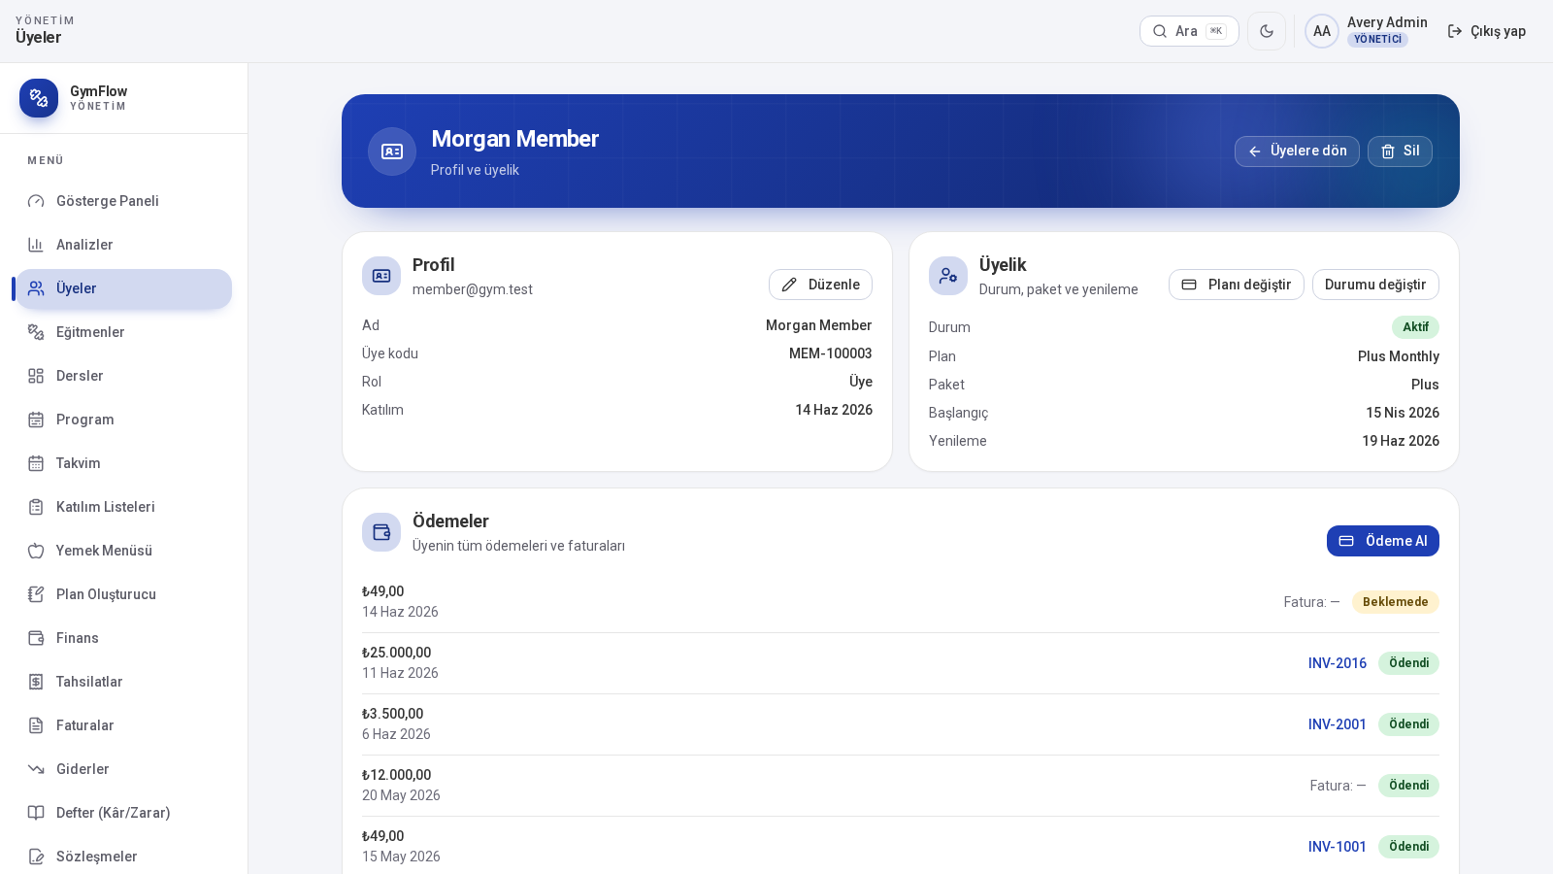
Task: Click renewal date 19 Haz 2026
Action: coord(1400,441)
